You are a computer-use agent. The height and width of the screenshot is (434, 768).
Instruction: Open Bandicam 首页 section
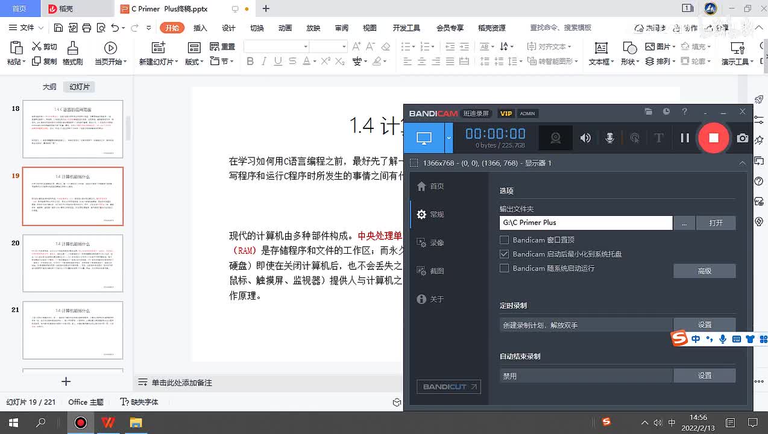(x=431, y=186)
